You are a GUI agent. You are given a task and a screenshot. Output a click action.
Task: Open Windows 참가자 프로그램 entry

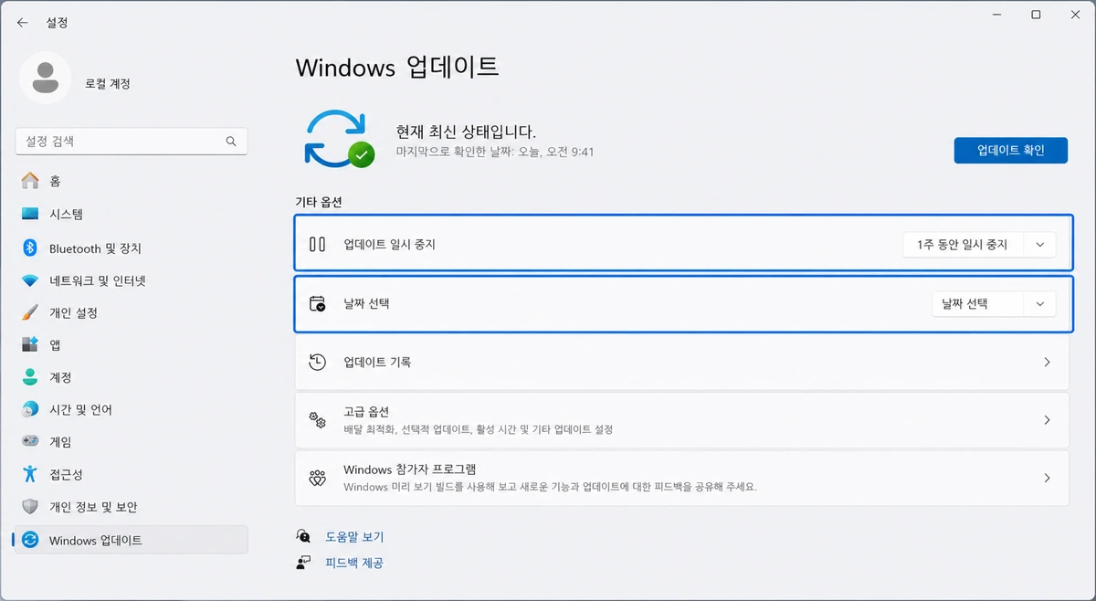[681, 478]
